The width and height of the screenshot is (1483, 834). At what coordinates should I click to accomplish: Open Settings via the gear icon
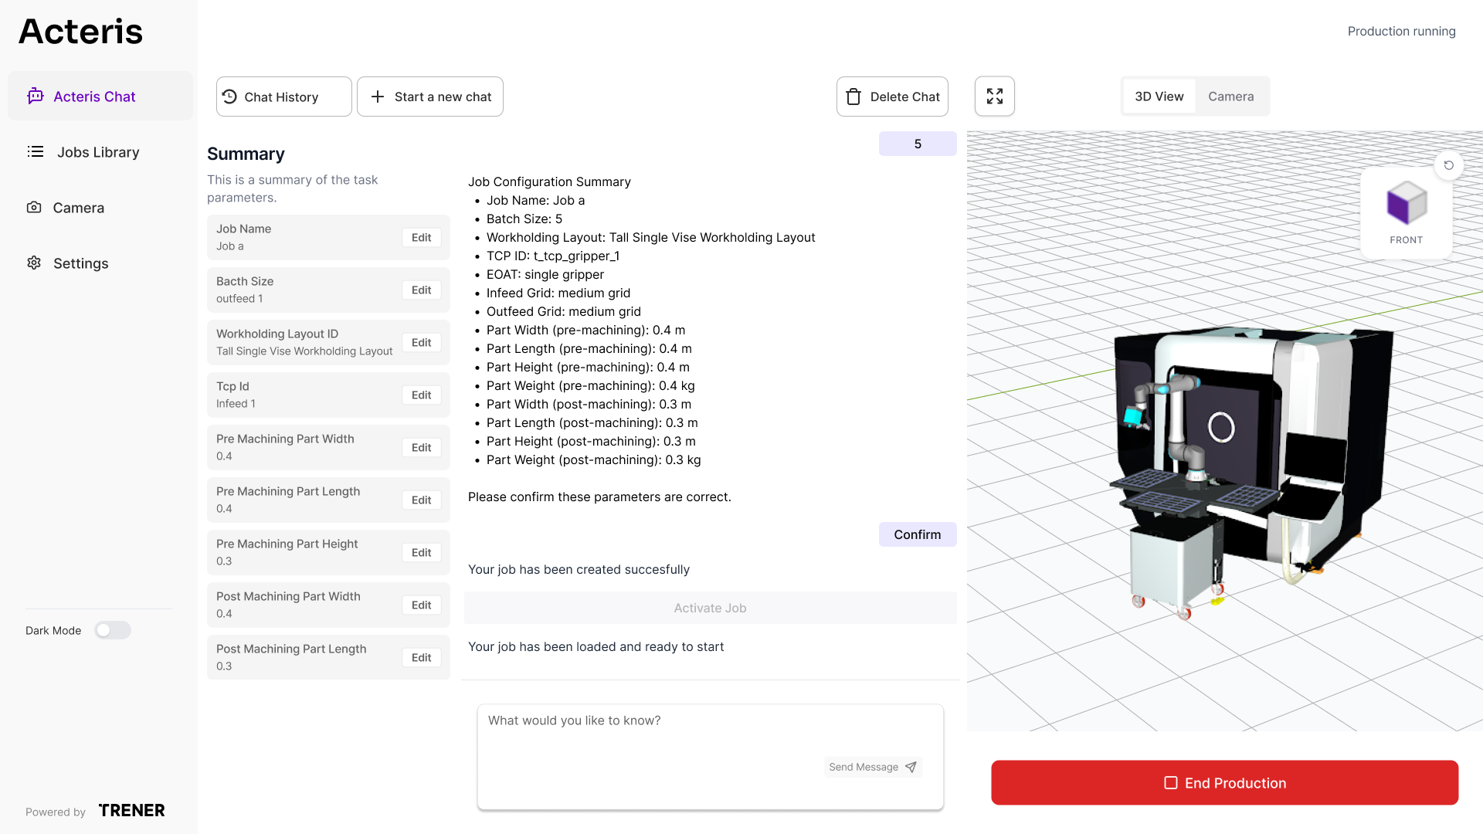tap(34, 263)
